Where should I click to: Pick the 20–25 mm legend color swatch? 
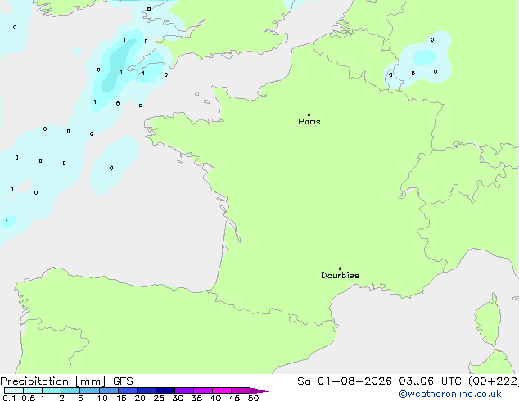point(147,390)
